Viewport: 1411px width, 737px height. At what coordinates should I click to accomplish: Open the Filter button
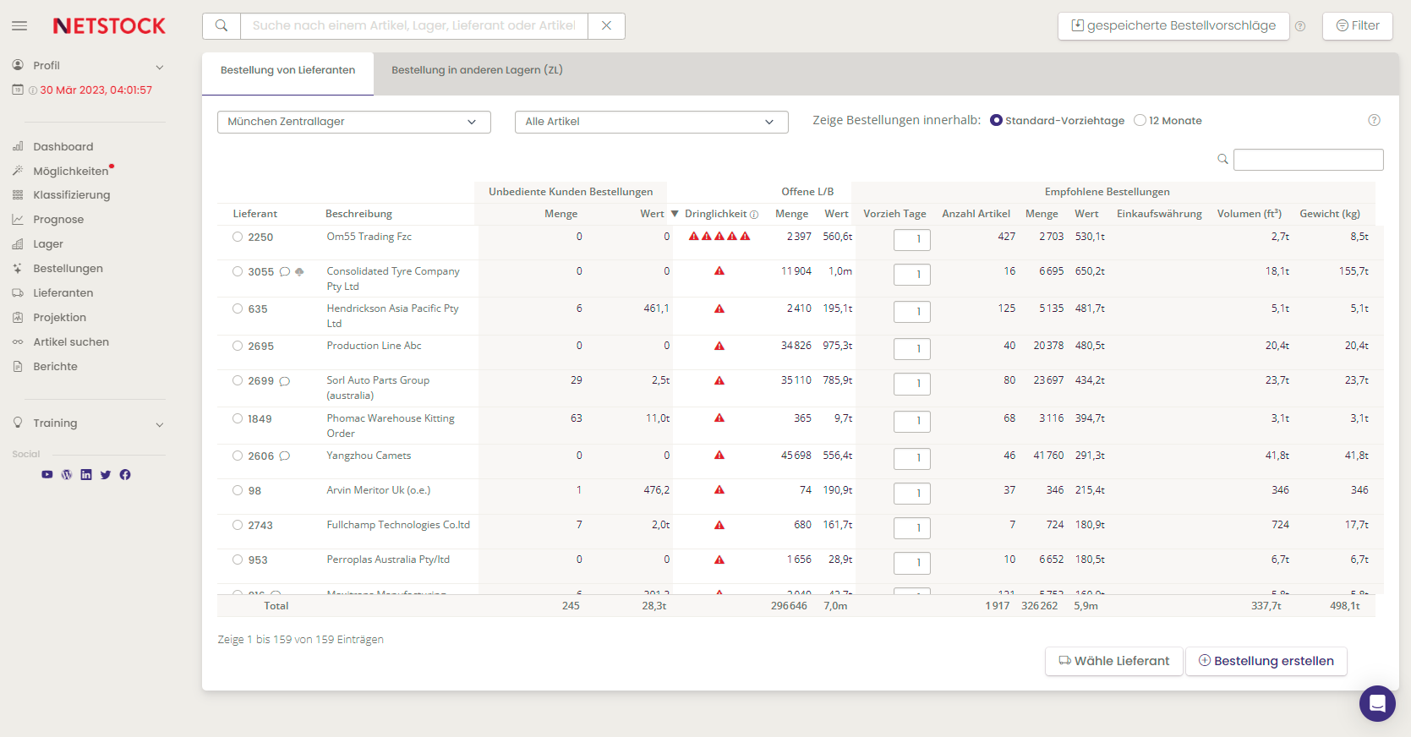1358,26
